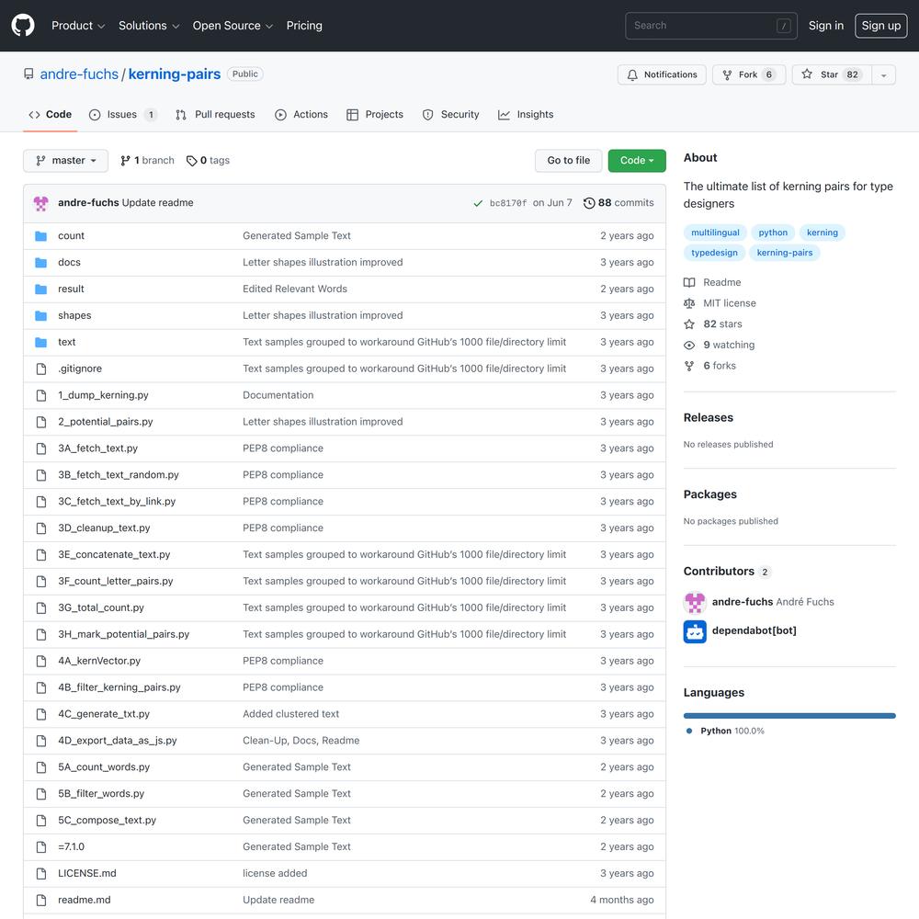Open the result folder icon
The image size is (919, 919).
[41, 289]
